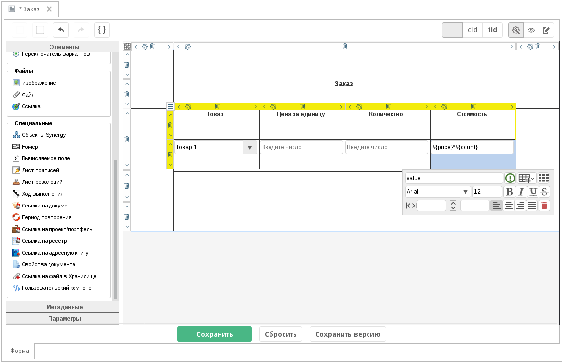Select the blank display option beside cid
The width and height of the screenshot is (564, 363).
pos(452,30)
